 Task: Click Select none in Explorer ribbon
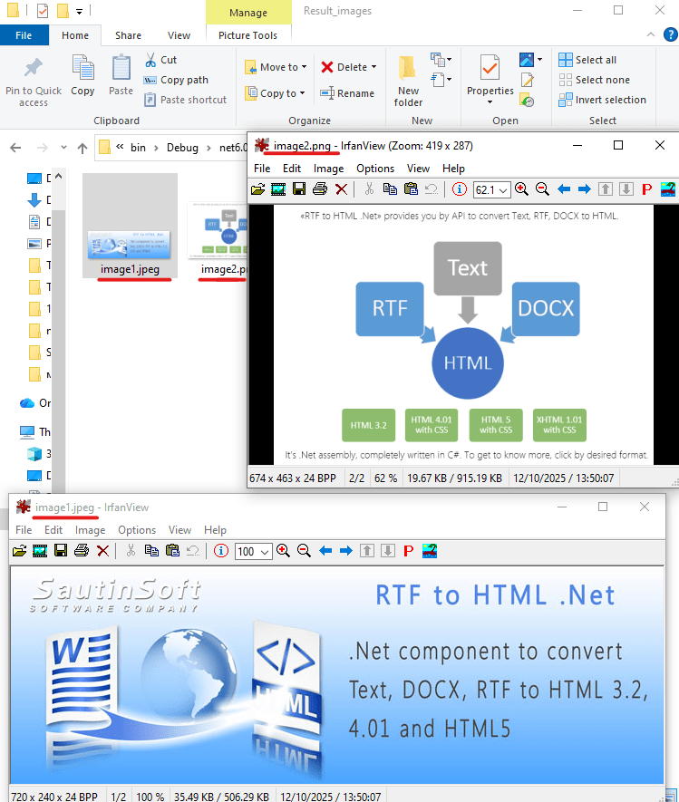[594, 80]
